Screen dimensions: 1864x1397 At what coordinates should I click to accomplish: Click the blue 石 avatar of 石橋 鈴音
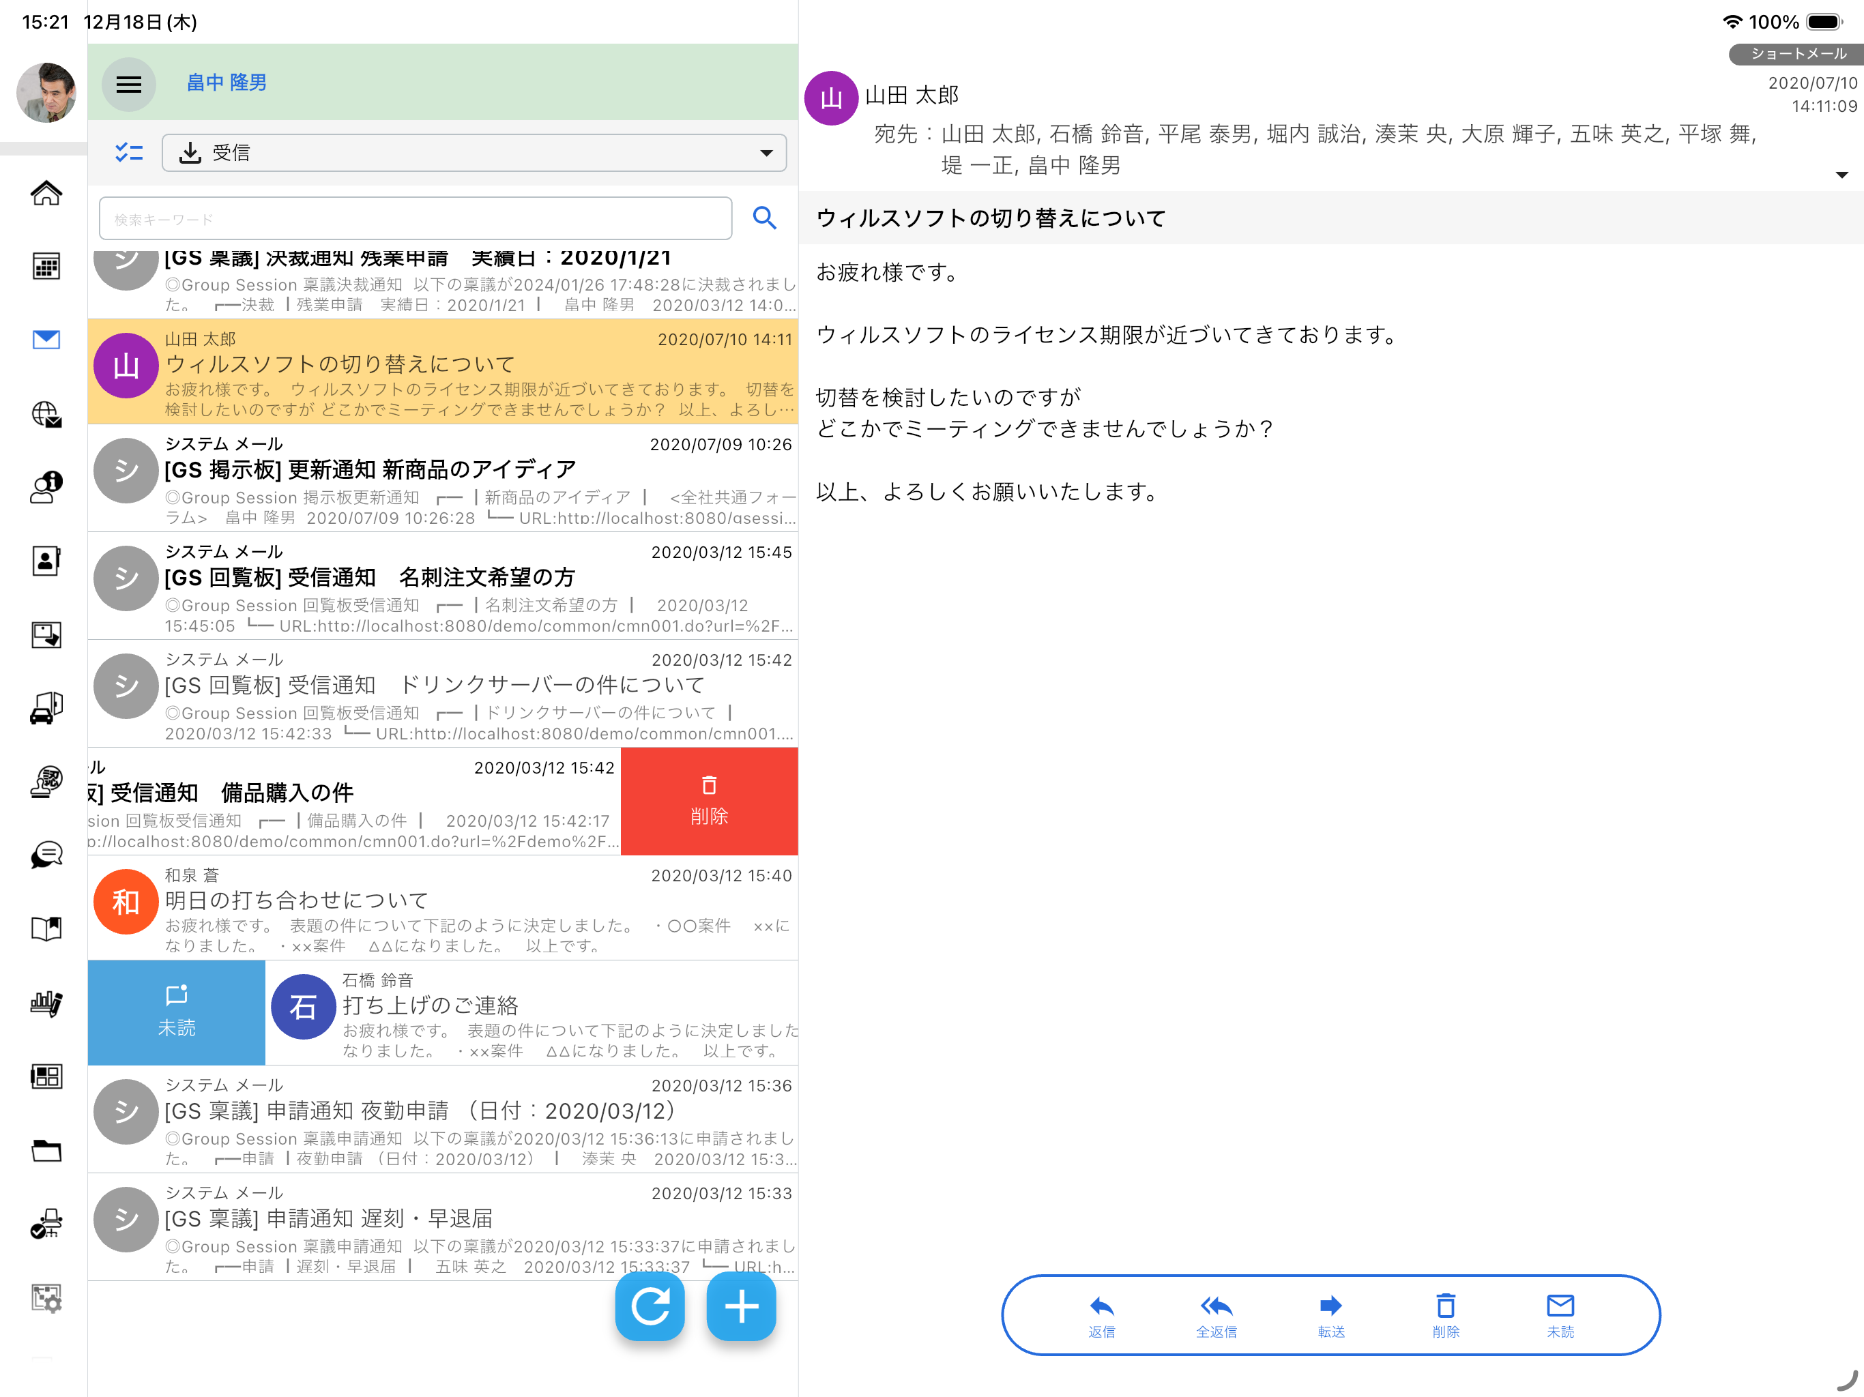304,1006
